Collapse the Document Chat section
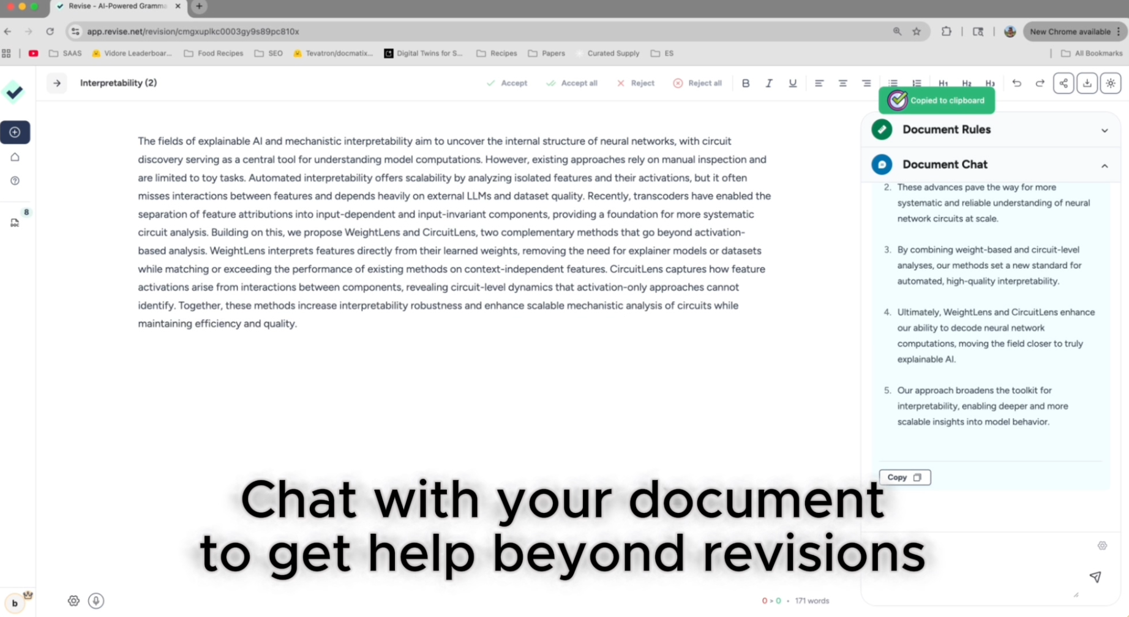1129x617 pixels. point(1104,165)
